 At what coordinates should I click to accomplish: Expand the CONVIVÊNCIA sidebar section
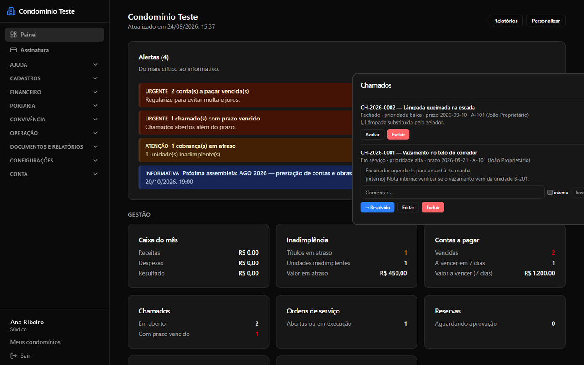55,120
